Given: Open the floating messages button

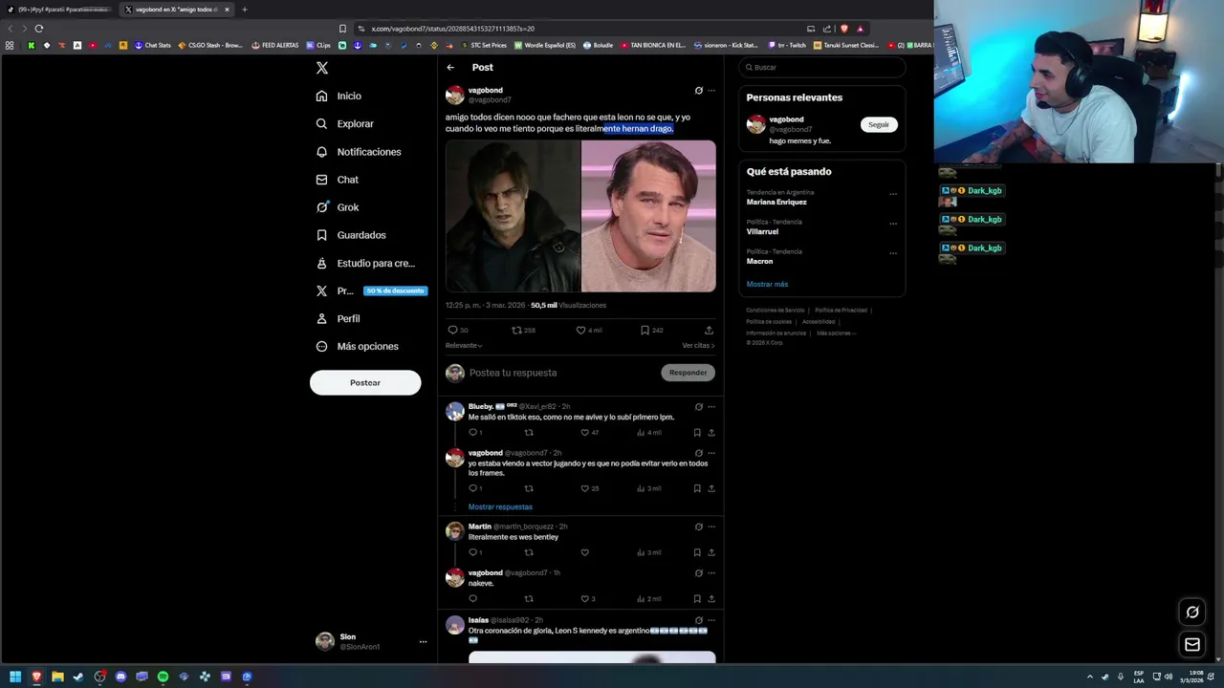Looking at the screenshot, I should tap(1192, 645).
